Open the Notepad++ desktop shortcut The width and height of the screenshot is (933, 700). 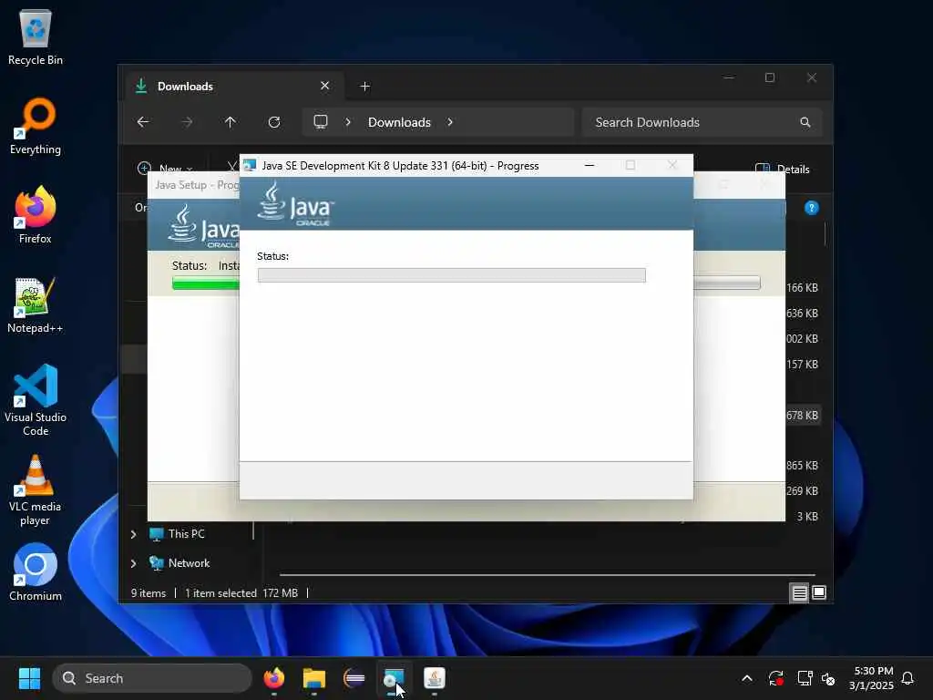coord(36,305)
